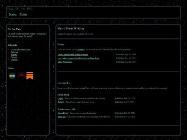Click the Call of the Void site title

(20, 9)
